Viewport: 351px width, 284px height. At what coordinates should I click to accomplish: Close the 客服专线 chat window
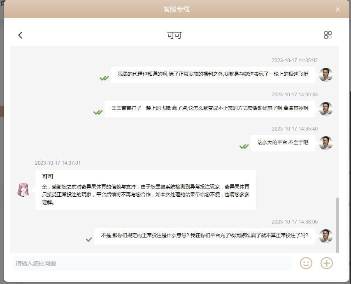point(338,9)
